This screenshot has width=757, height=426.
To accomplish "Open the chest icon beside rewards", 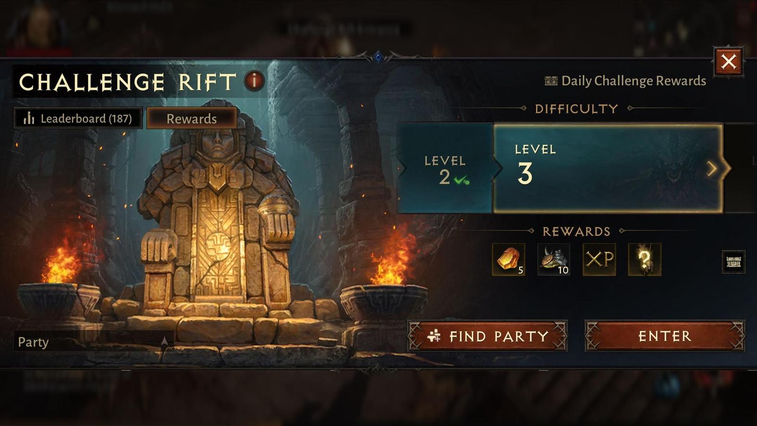I will [733, 262].
